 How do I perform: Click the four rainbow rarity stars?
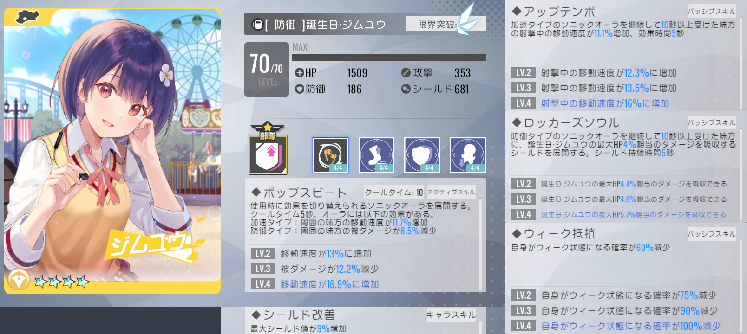(x=62, y=281)
